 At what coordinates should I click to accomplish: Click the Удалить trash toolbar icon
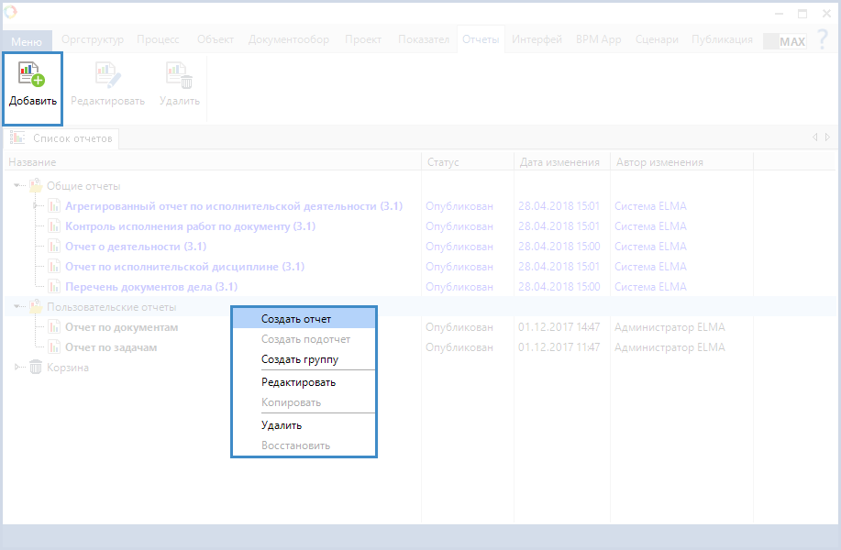point(179,74)
